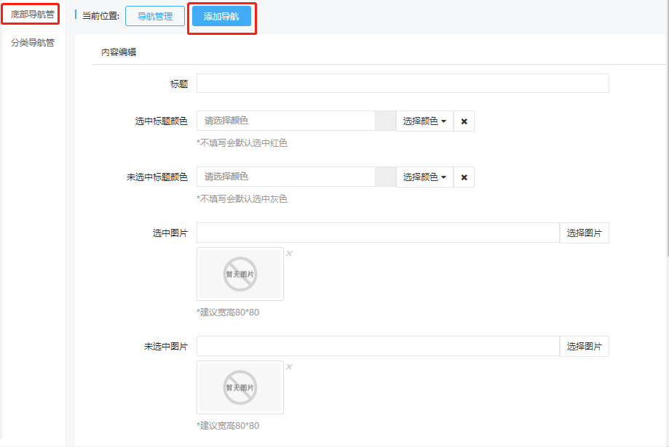Click the 未选中图片 placeholder thumbnail
The height and width of the screenshot is (447, 669).
240,387
